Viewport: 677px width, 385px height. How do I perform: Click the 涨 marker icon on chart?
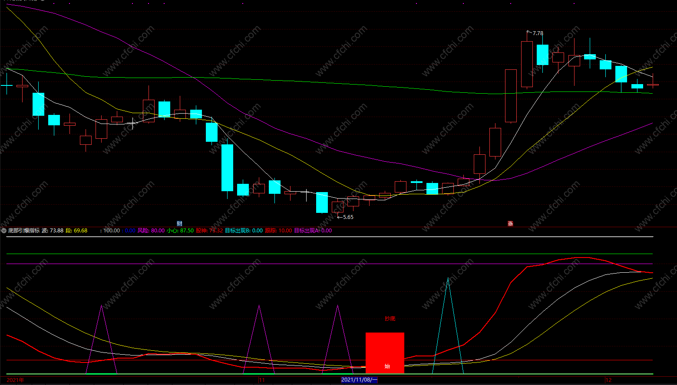[x=510, y=224]
